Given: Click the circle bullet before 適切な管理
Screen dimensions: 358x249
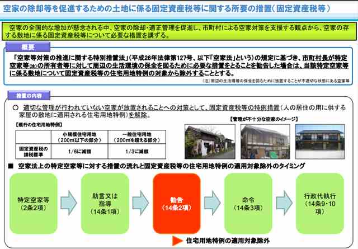Looking at the screenshot, I should [x=15, y=106].
